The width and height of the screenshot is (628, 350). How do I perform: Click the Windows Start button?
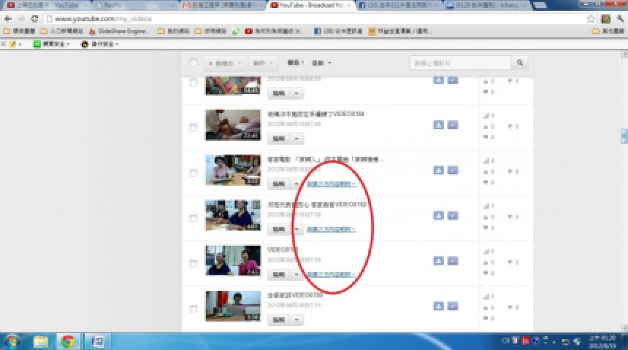point(12,341)
